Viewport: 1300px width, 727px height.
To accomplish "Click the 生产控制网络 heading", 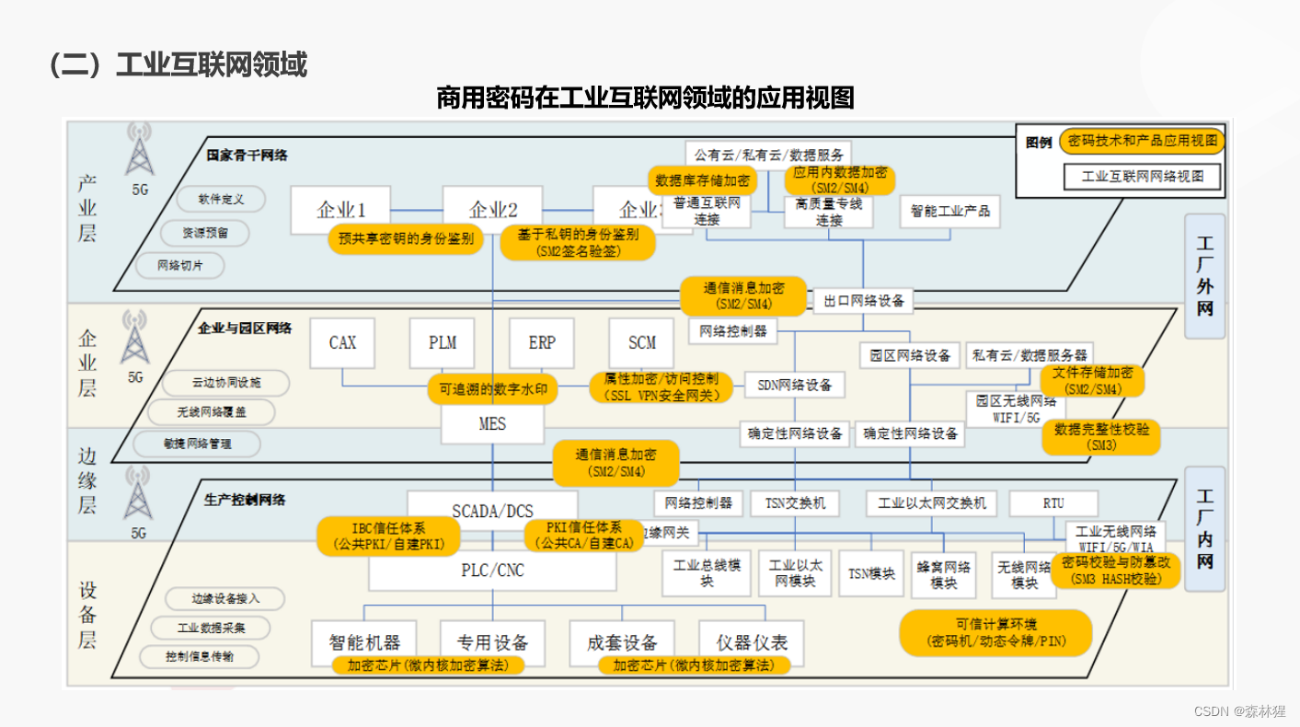I will pyautogui.click(x=244, y=499).
